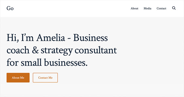Image resolution: width=184 pixels, height=97 pixels.
Task: Click the phrase small businesses
Action: pos(54,62)
